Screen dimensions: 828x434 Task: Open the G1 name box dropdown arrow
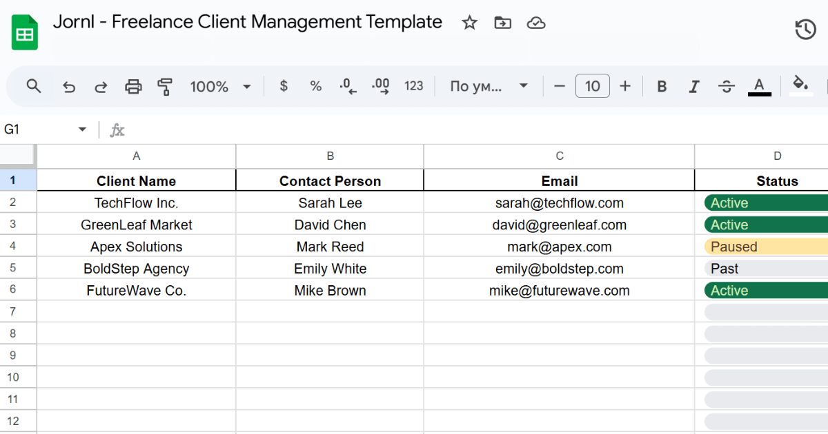tap(82, 130)
